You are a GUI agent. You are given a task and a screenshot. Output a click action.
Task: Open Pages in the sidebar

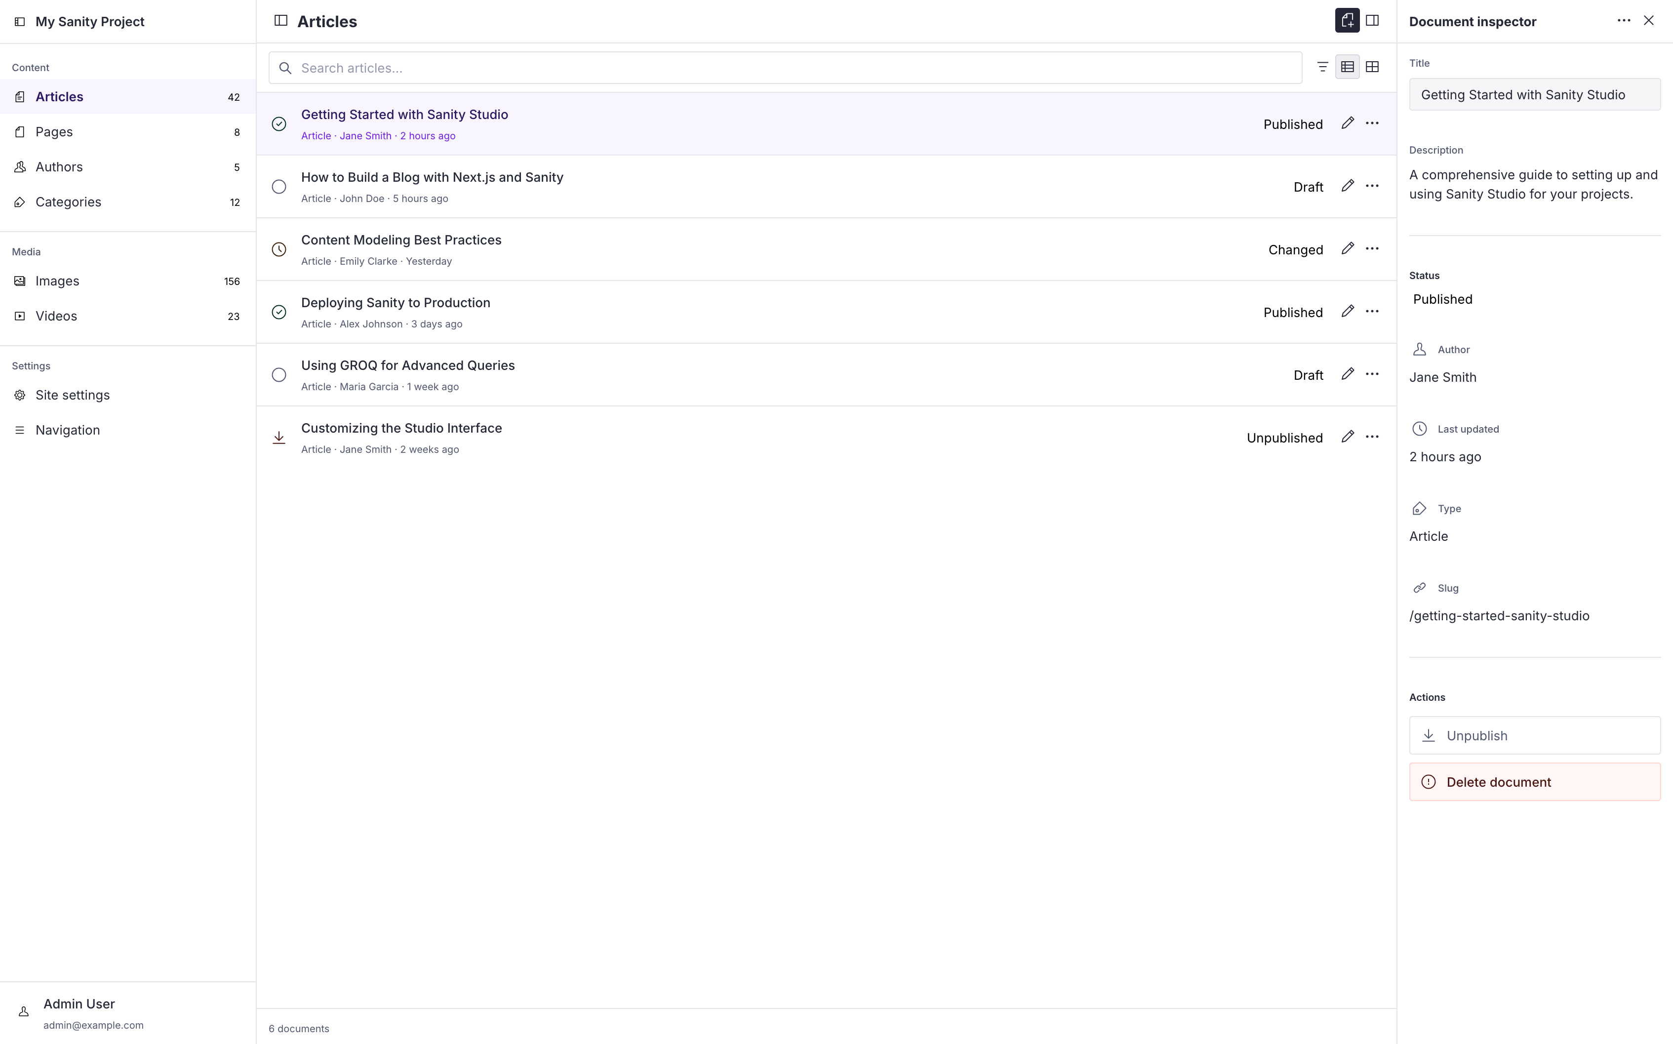(128, 132)
